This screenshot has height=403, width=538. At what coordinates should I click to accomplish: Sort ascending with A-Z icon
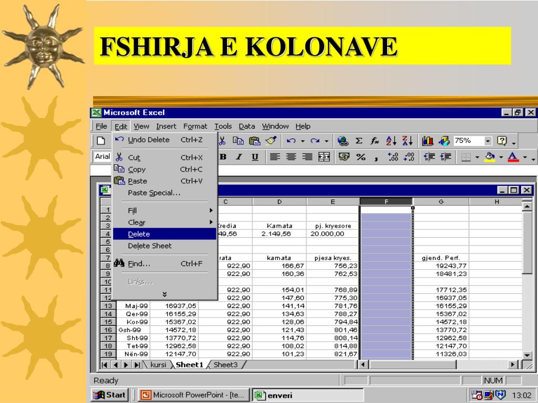[x=391, y=141]
